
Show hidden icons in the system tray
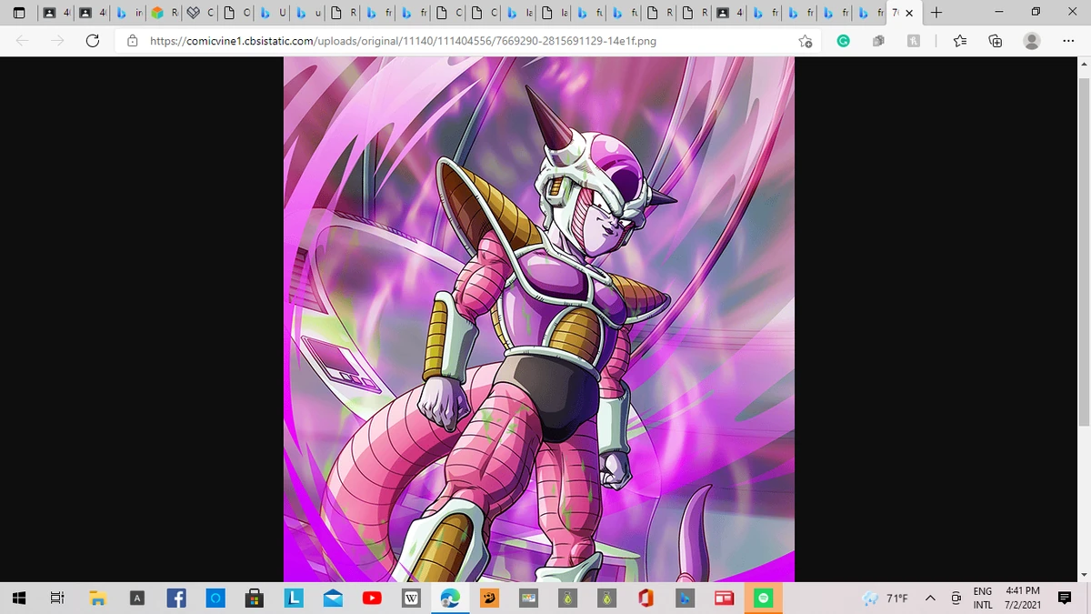(929, 599)
